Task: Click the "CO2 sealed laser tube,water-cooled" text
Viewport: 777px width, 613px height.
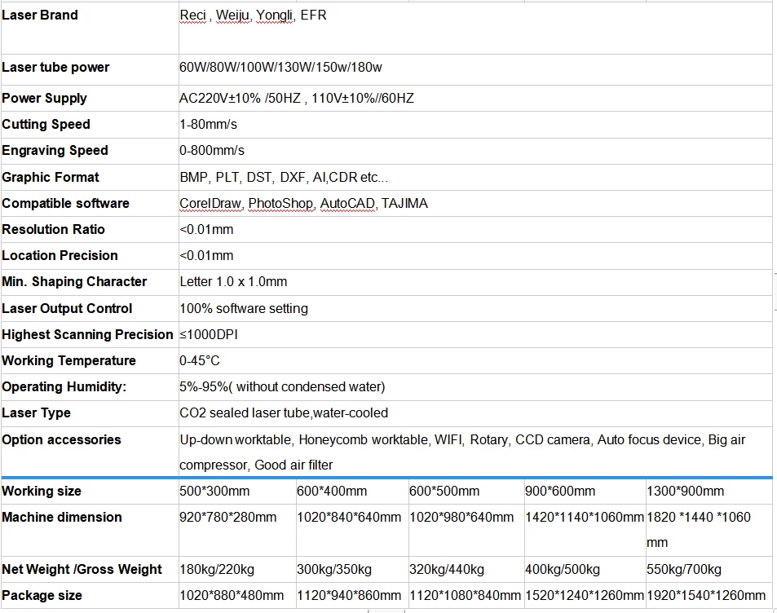Action: click(x=284, y=413)
